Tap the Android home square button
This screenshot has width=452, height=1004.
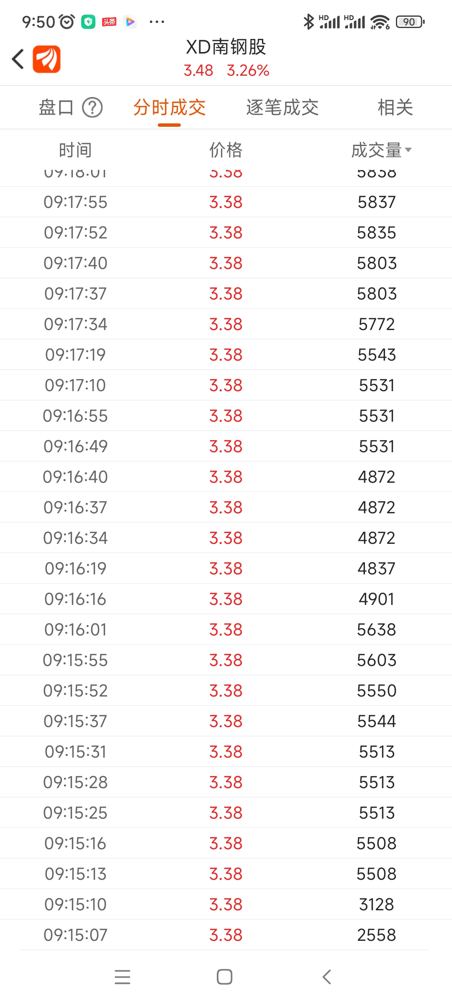pyautogui.click(x=225, y=977)
